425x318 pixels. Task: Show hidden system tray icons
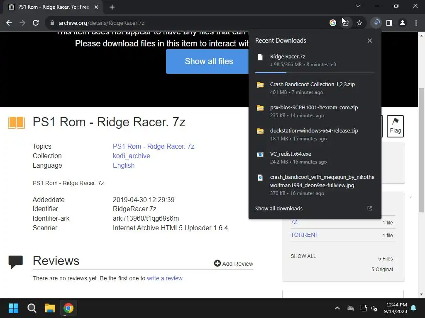pyautogui.click(x=337, y=308)
